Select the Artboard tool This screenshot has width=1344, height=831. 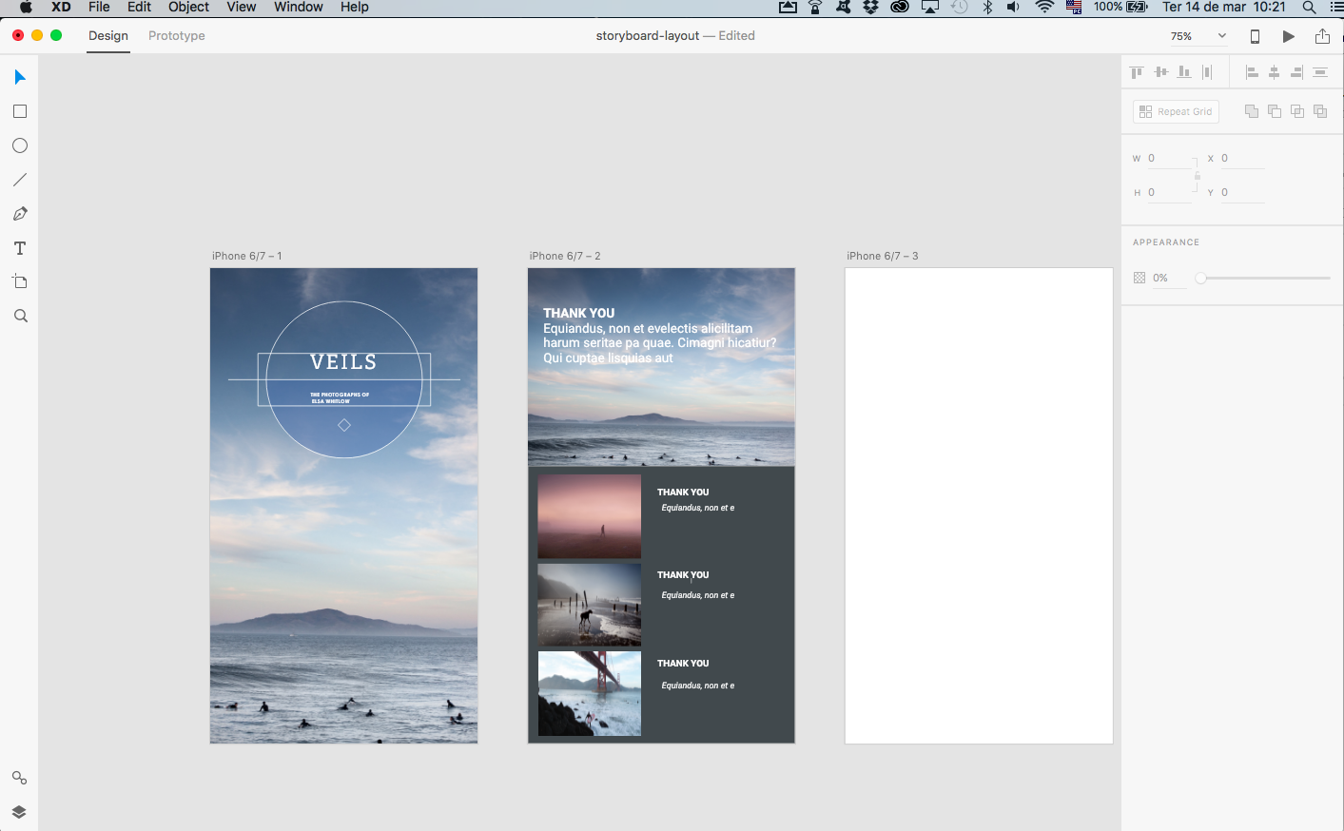click(x=20, y=281)
